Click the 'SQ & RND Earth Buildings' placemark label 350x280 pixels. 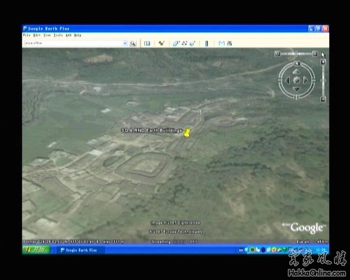152,130
